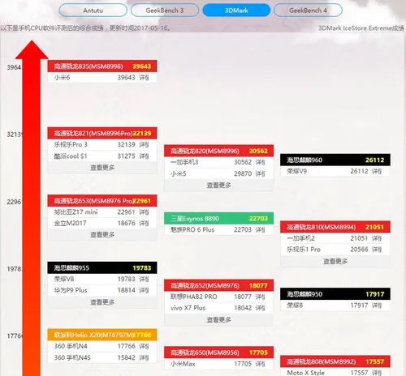The width and height of the screenshot is (406, 376).
Task: Click the 骁龙808(MSM8992) header
Action: point(335,361)
